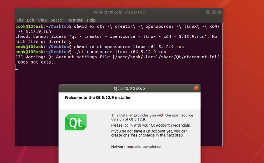The image size is (264, 163).
Task: Click the Qt logo in the installer
Action: coord(76,122)
